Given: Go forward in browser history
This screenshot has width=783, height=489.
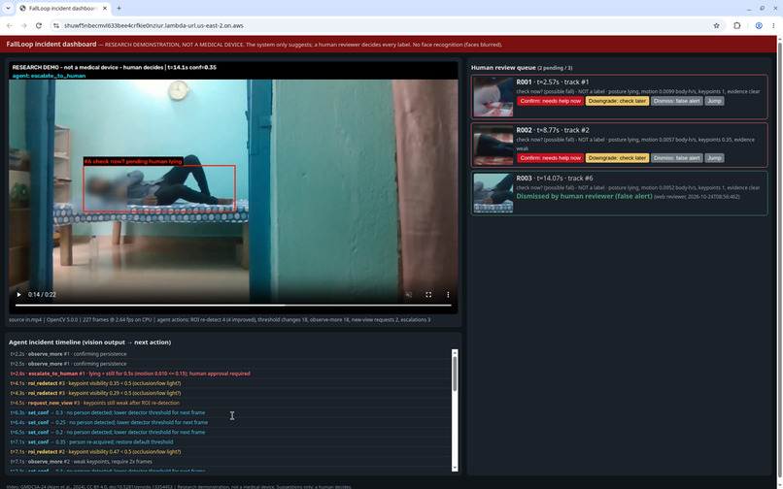Looking at the screenshot, I should [23, 25].
